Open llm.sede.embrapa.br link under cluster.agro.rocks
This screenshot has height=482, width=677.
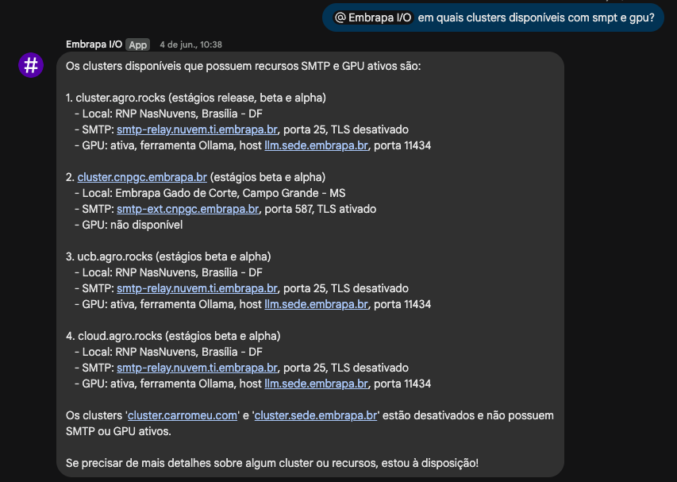317,145
